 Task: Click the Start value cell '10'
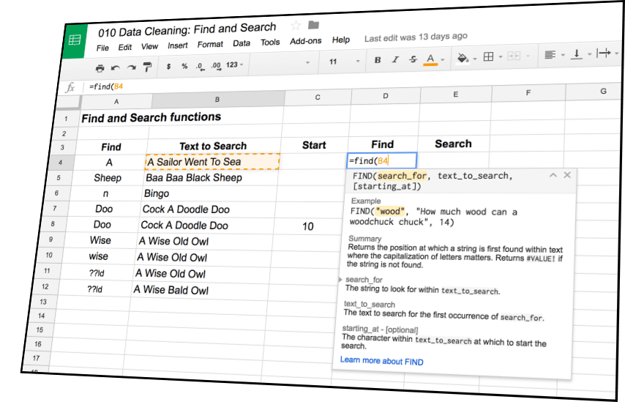[x=307, y=226]
